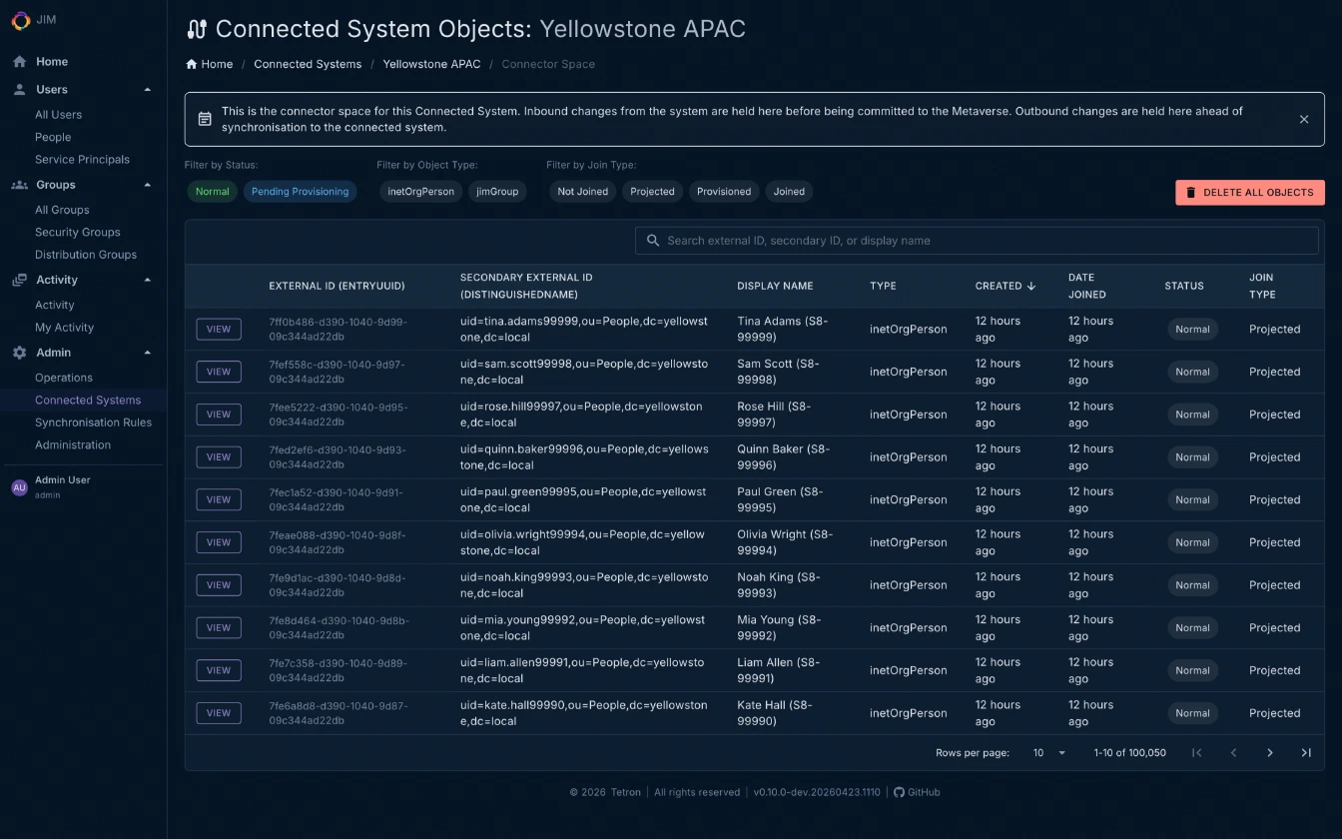Click the Activity icon in the sidebar

pos(18,280)
